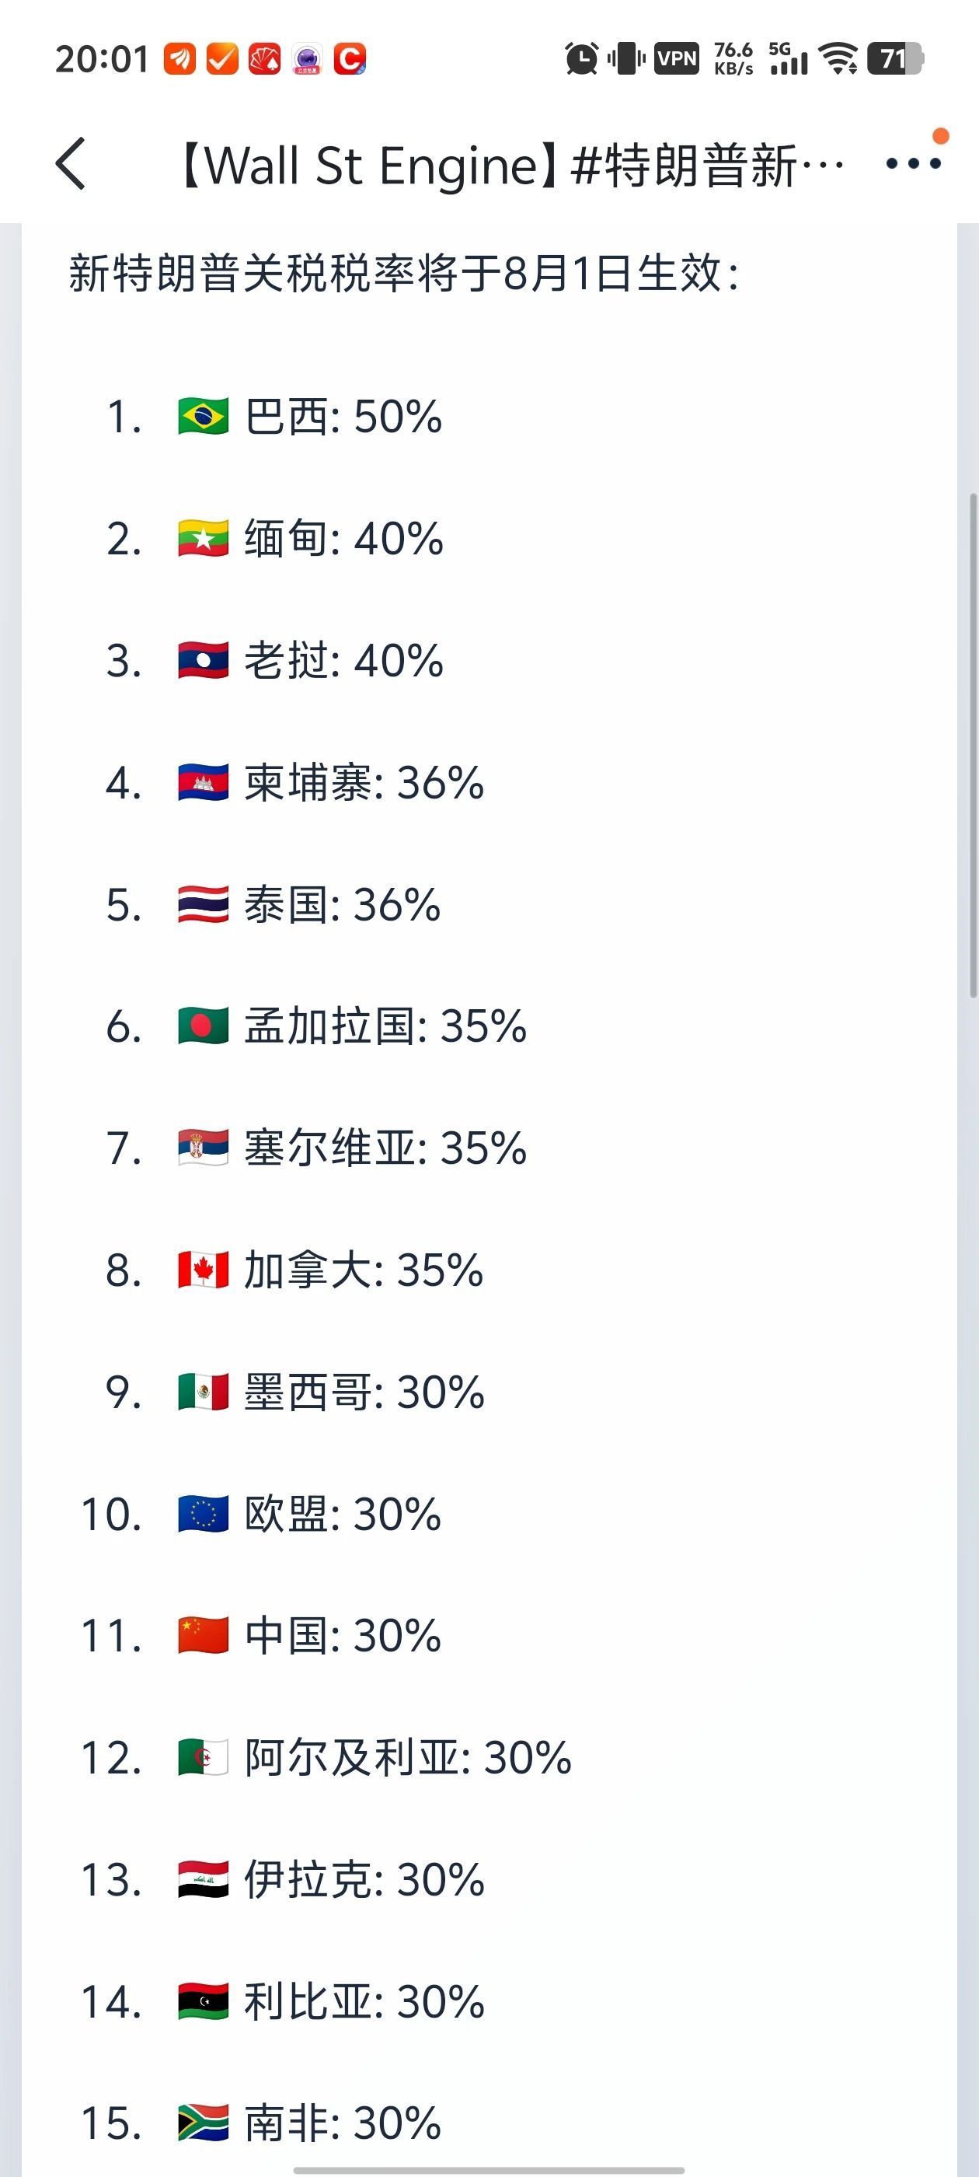Tap the Wi-Fi signal icon

[x=840, y=58]
